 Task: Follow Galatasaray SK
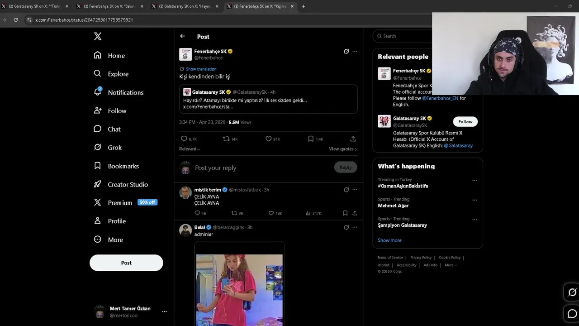tap(465, 121)
